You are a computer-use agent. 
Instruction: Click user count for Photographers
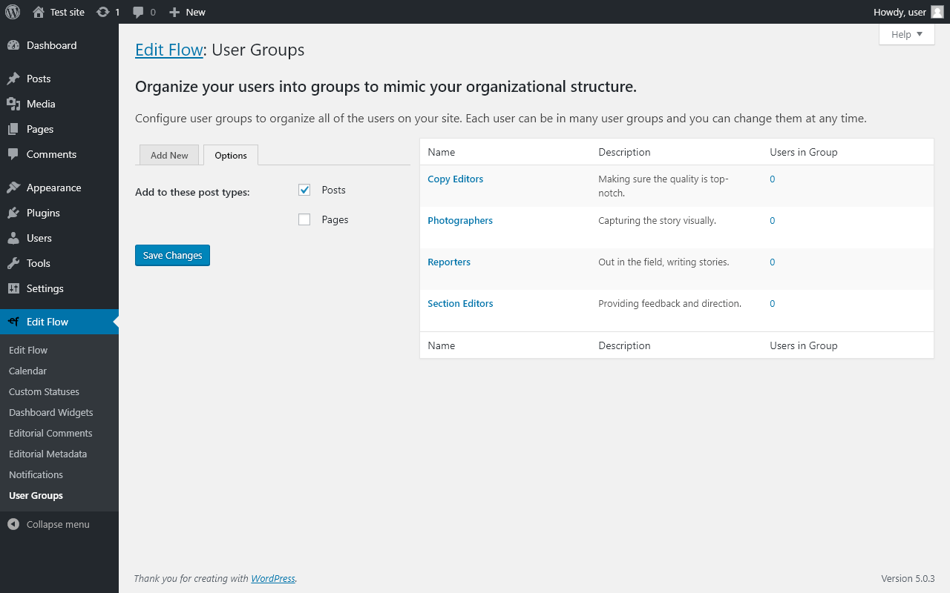[x=773, y=220]
